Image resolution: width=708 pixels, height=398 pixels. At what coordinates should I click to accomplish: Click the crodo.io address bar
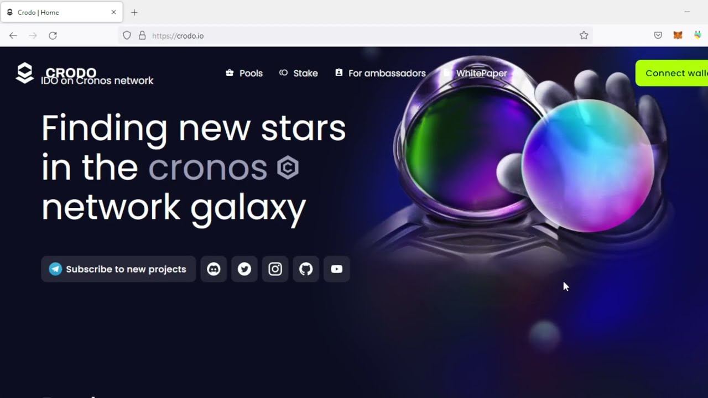tap(354, 35)
